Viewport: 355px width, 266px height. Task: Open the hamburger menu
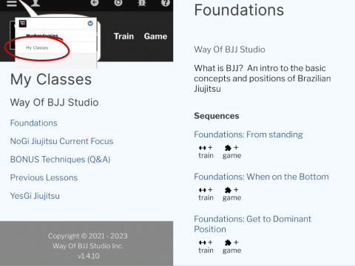point(12,4)
